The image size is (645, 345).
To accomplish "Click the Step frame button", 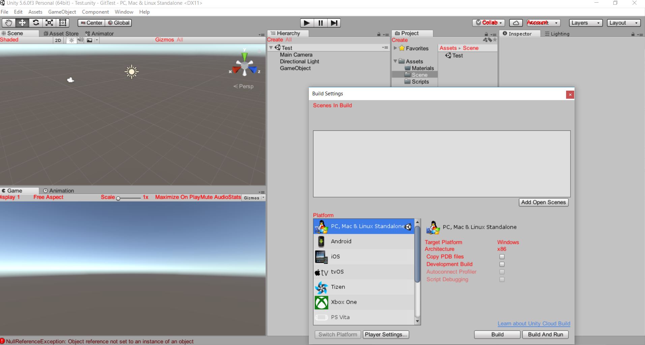I will (334, 23).
